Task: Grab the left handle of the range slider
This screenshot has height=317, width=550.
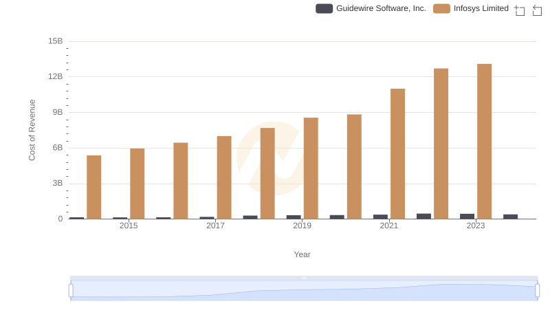Action: click(x=71, y=291)
